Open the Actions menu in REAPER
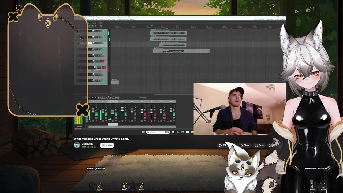Image resolution: width=343 pixels, height=193 pixels. click(108, 19)
